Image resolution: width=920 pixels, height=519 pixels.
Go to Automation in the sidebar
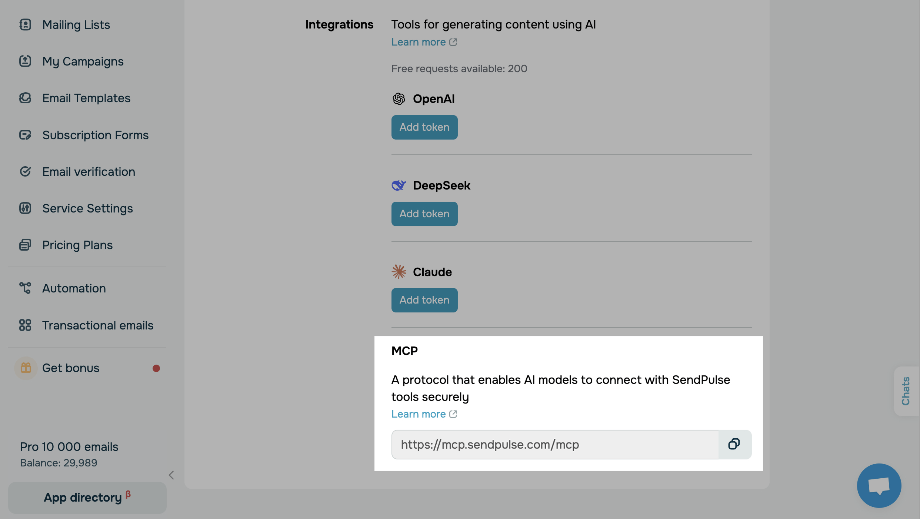[74, 288]
